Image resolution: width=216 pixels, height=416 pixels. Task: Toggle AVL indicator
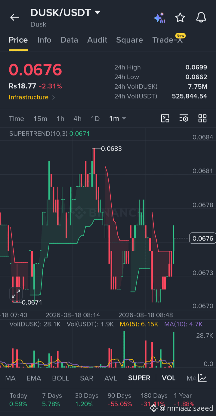(x=111, y=378)
